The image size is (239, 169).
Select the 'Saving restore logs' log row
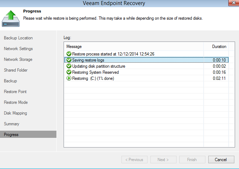146,60
